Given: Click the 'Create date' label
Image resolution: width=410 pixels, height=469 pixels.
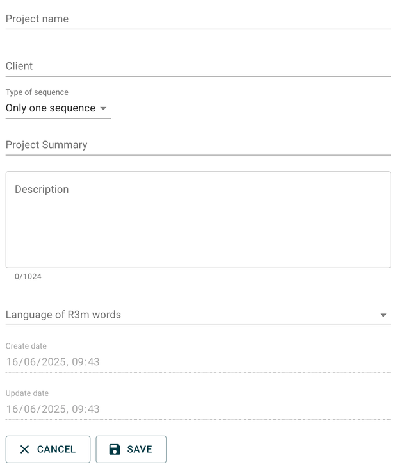Looking at the screenshot, I should pyautogui.click(x=26, y=346).
